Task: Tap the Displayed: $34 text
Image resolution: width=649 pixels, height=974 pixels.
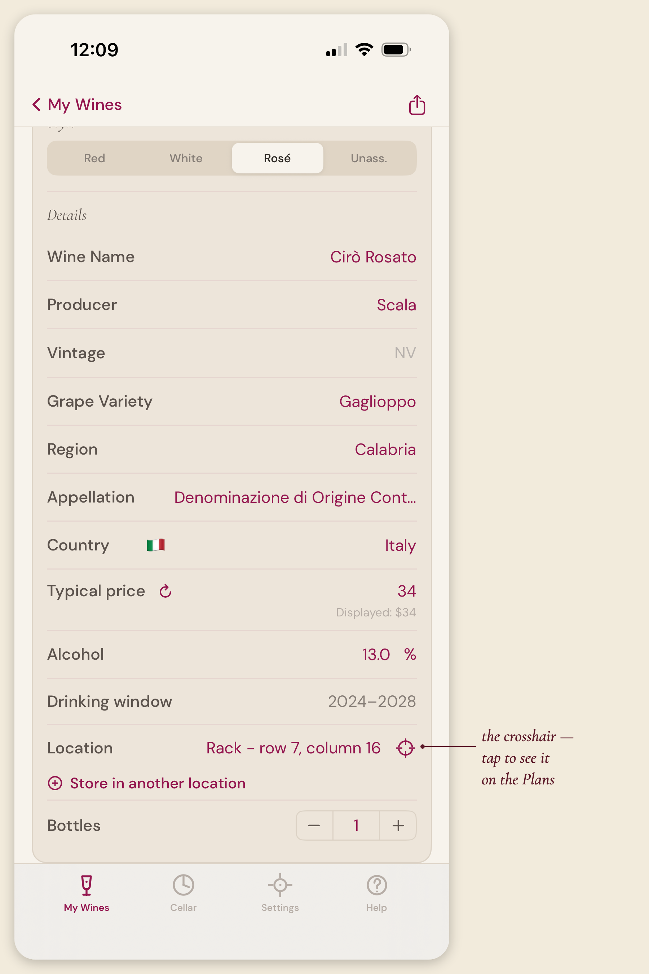Action: [x=376, y=612]
